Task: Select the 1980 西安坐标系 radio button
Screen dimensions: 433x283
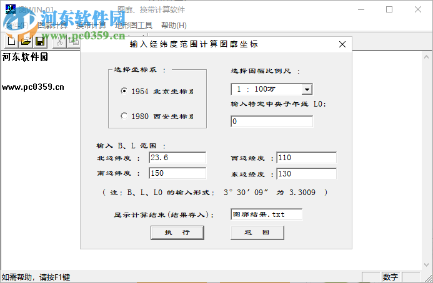Action: pos(124,116)
